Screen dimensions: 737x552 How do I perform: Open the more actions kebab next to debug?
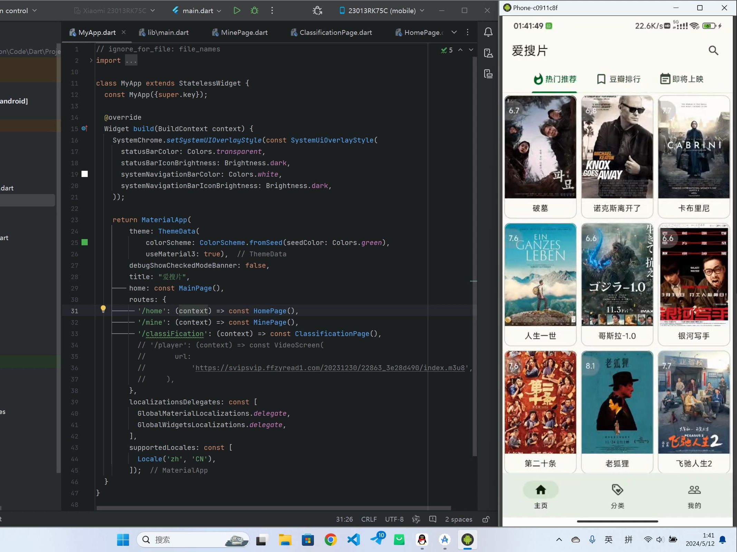tap(272, 11)
